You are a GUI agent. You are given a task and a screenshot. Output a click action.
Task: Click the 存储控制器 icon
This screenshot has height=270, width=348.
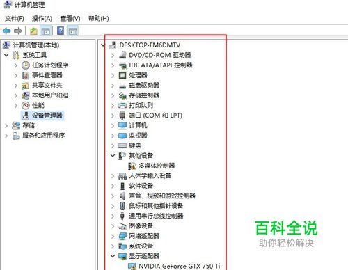click(x=122, y=95)
